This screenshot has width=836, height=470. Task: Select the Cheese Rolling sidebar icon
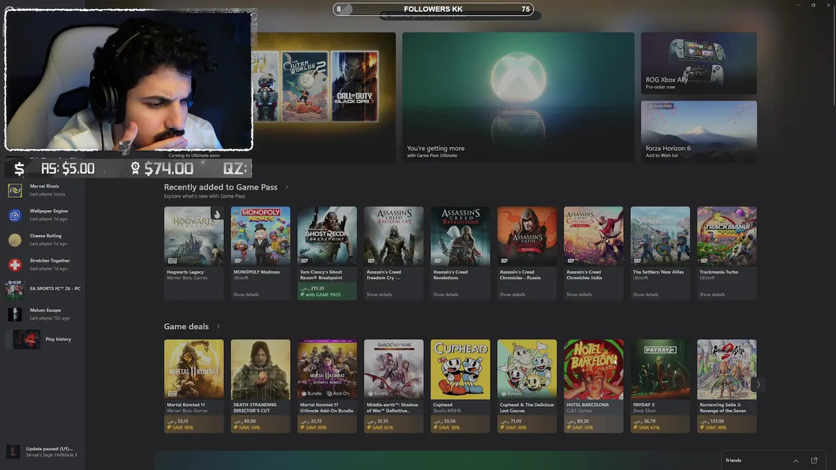pos(15,240)
